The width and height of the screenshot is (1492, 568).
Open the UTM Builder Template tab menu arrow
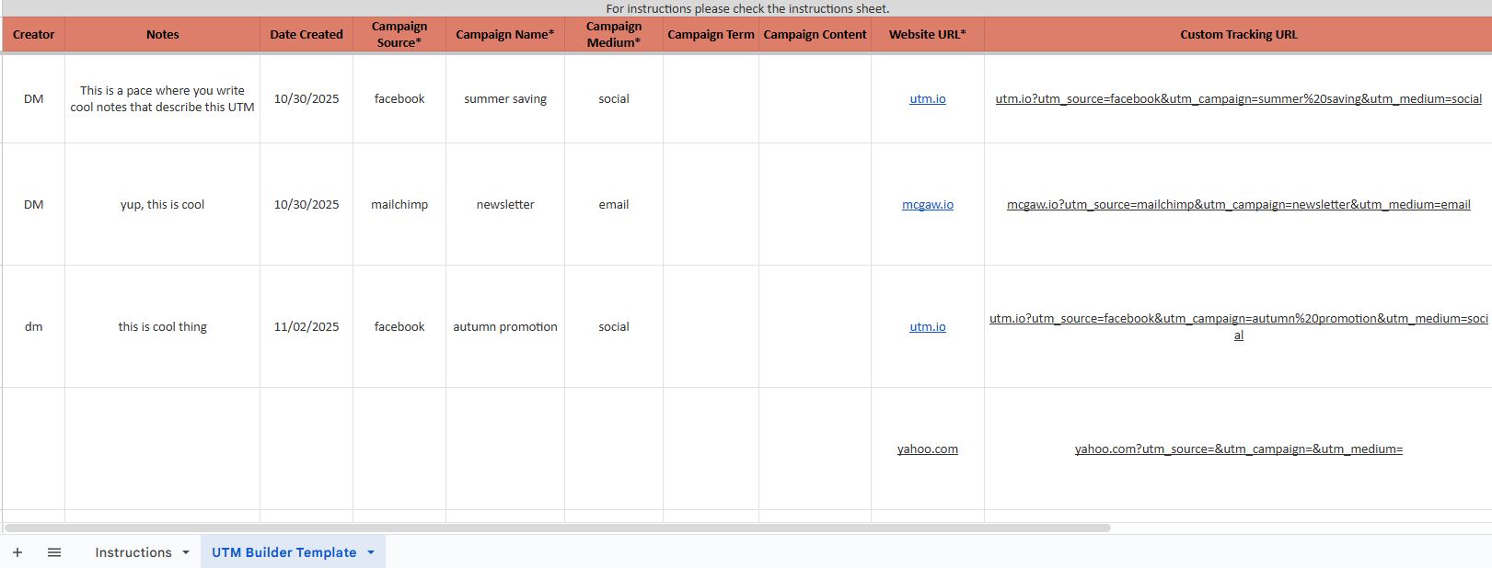pos(371,552)
